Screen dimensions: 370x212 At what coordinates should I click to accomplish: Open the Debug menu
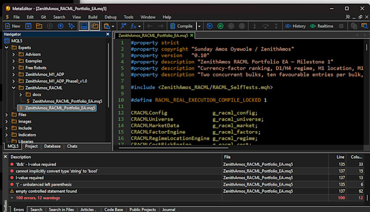[110, 17]
